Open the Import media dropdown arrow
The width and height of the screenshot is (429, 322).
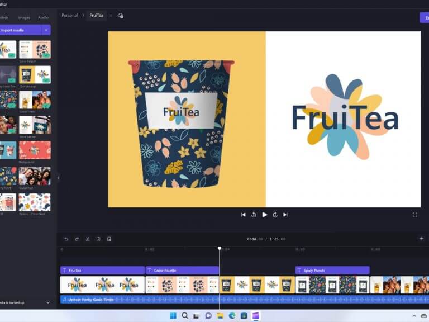click(46, 30)
